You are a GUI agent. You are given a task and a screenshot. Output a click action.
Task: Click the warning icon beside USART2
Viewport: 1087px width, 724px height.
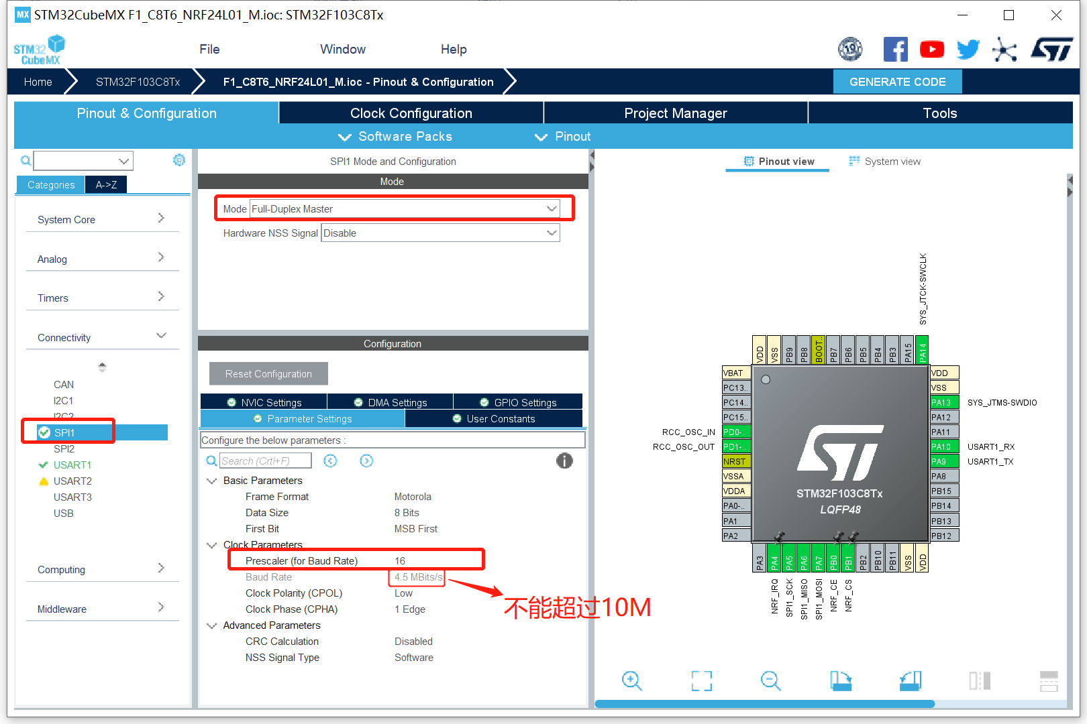click(x=44, y=481)
